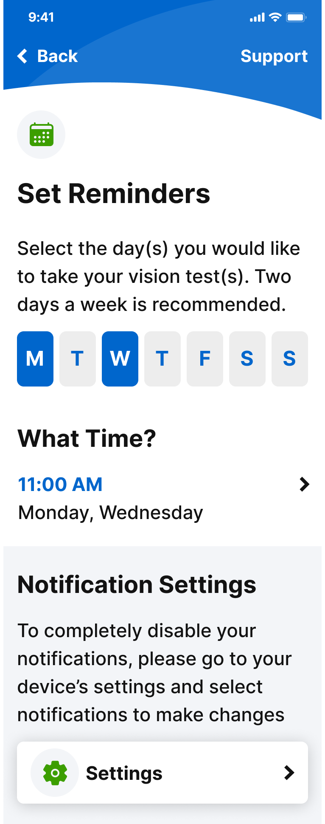This screenshot has height=824, width=325.
Task: Tap the 9:41 clock in status bar
Action: (x=41, y=17)
